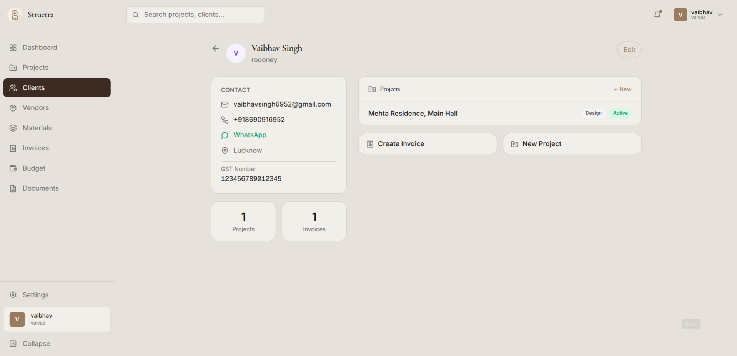Open Projects in the sidebar
The image size is (737, 356).
pyautogui.click(x=57, y=68)
